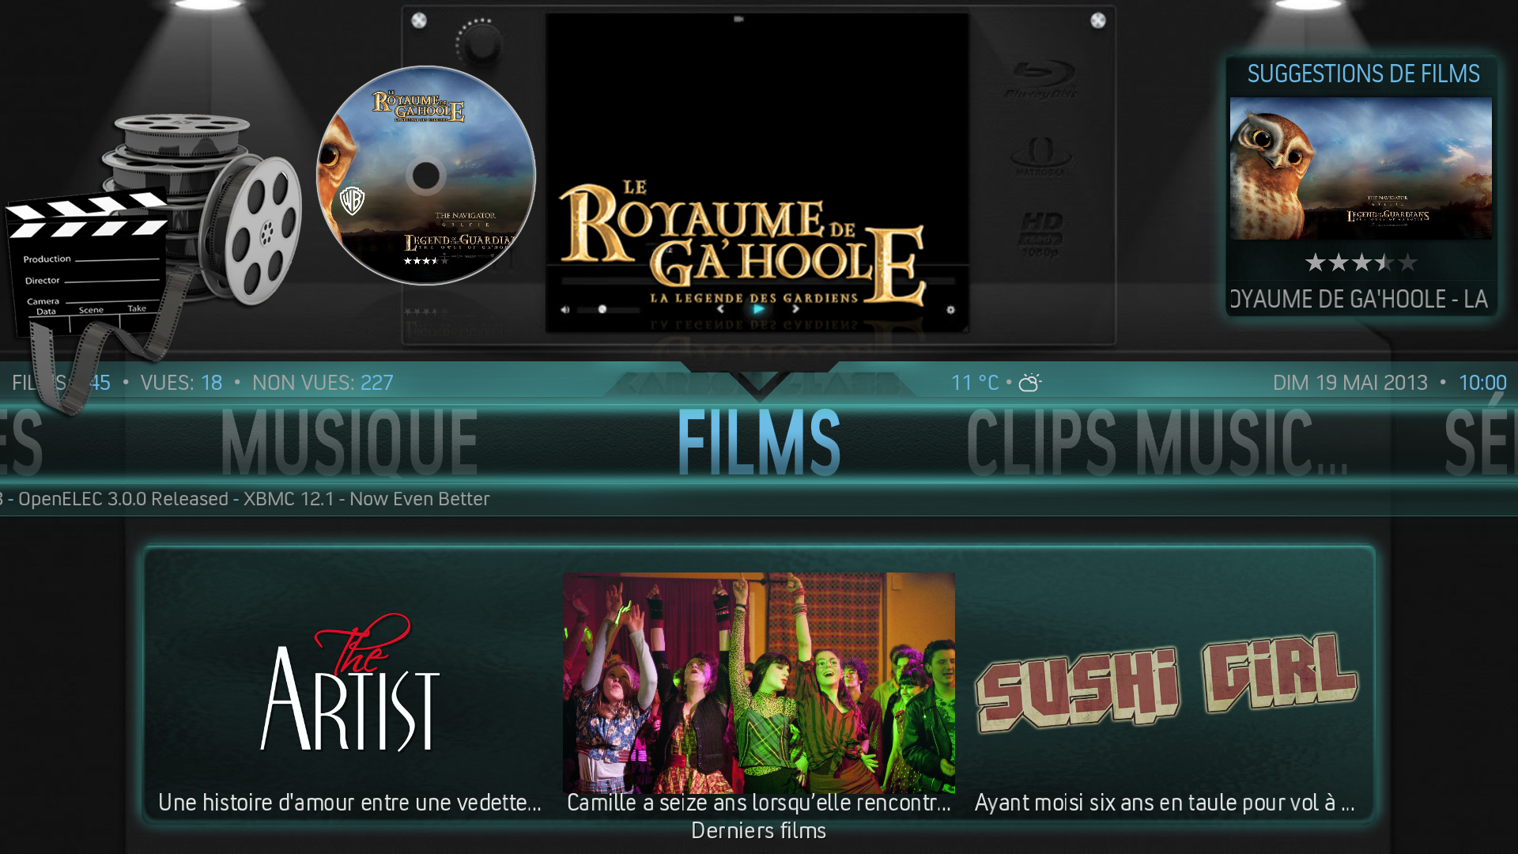
Task: Click the scrolling title OYAUME DE GA'HOOLE - LA
Action: tap(1359, 299)
